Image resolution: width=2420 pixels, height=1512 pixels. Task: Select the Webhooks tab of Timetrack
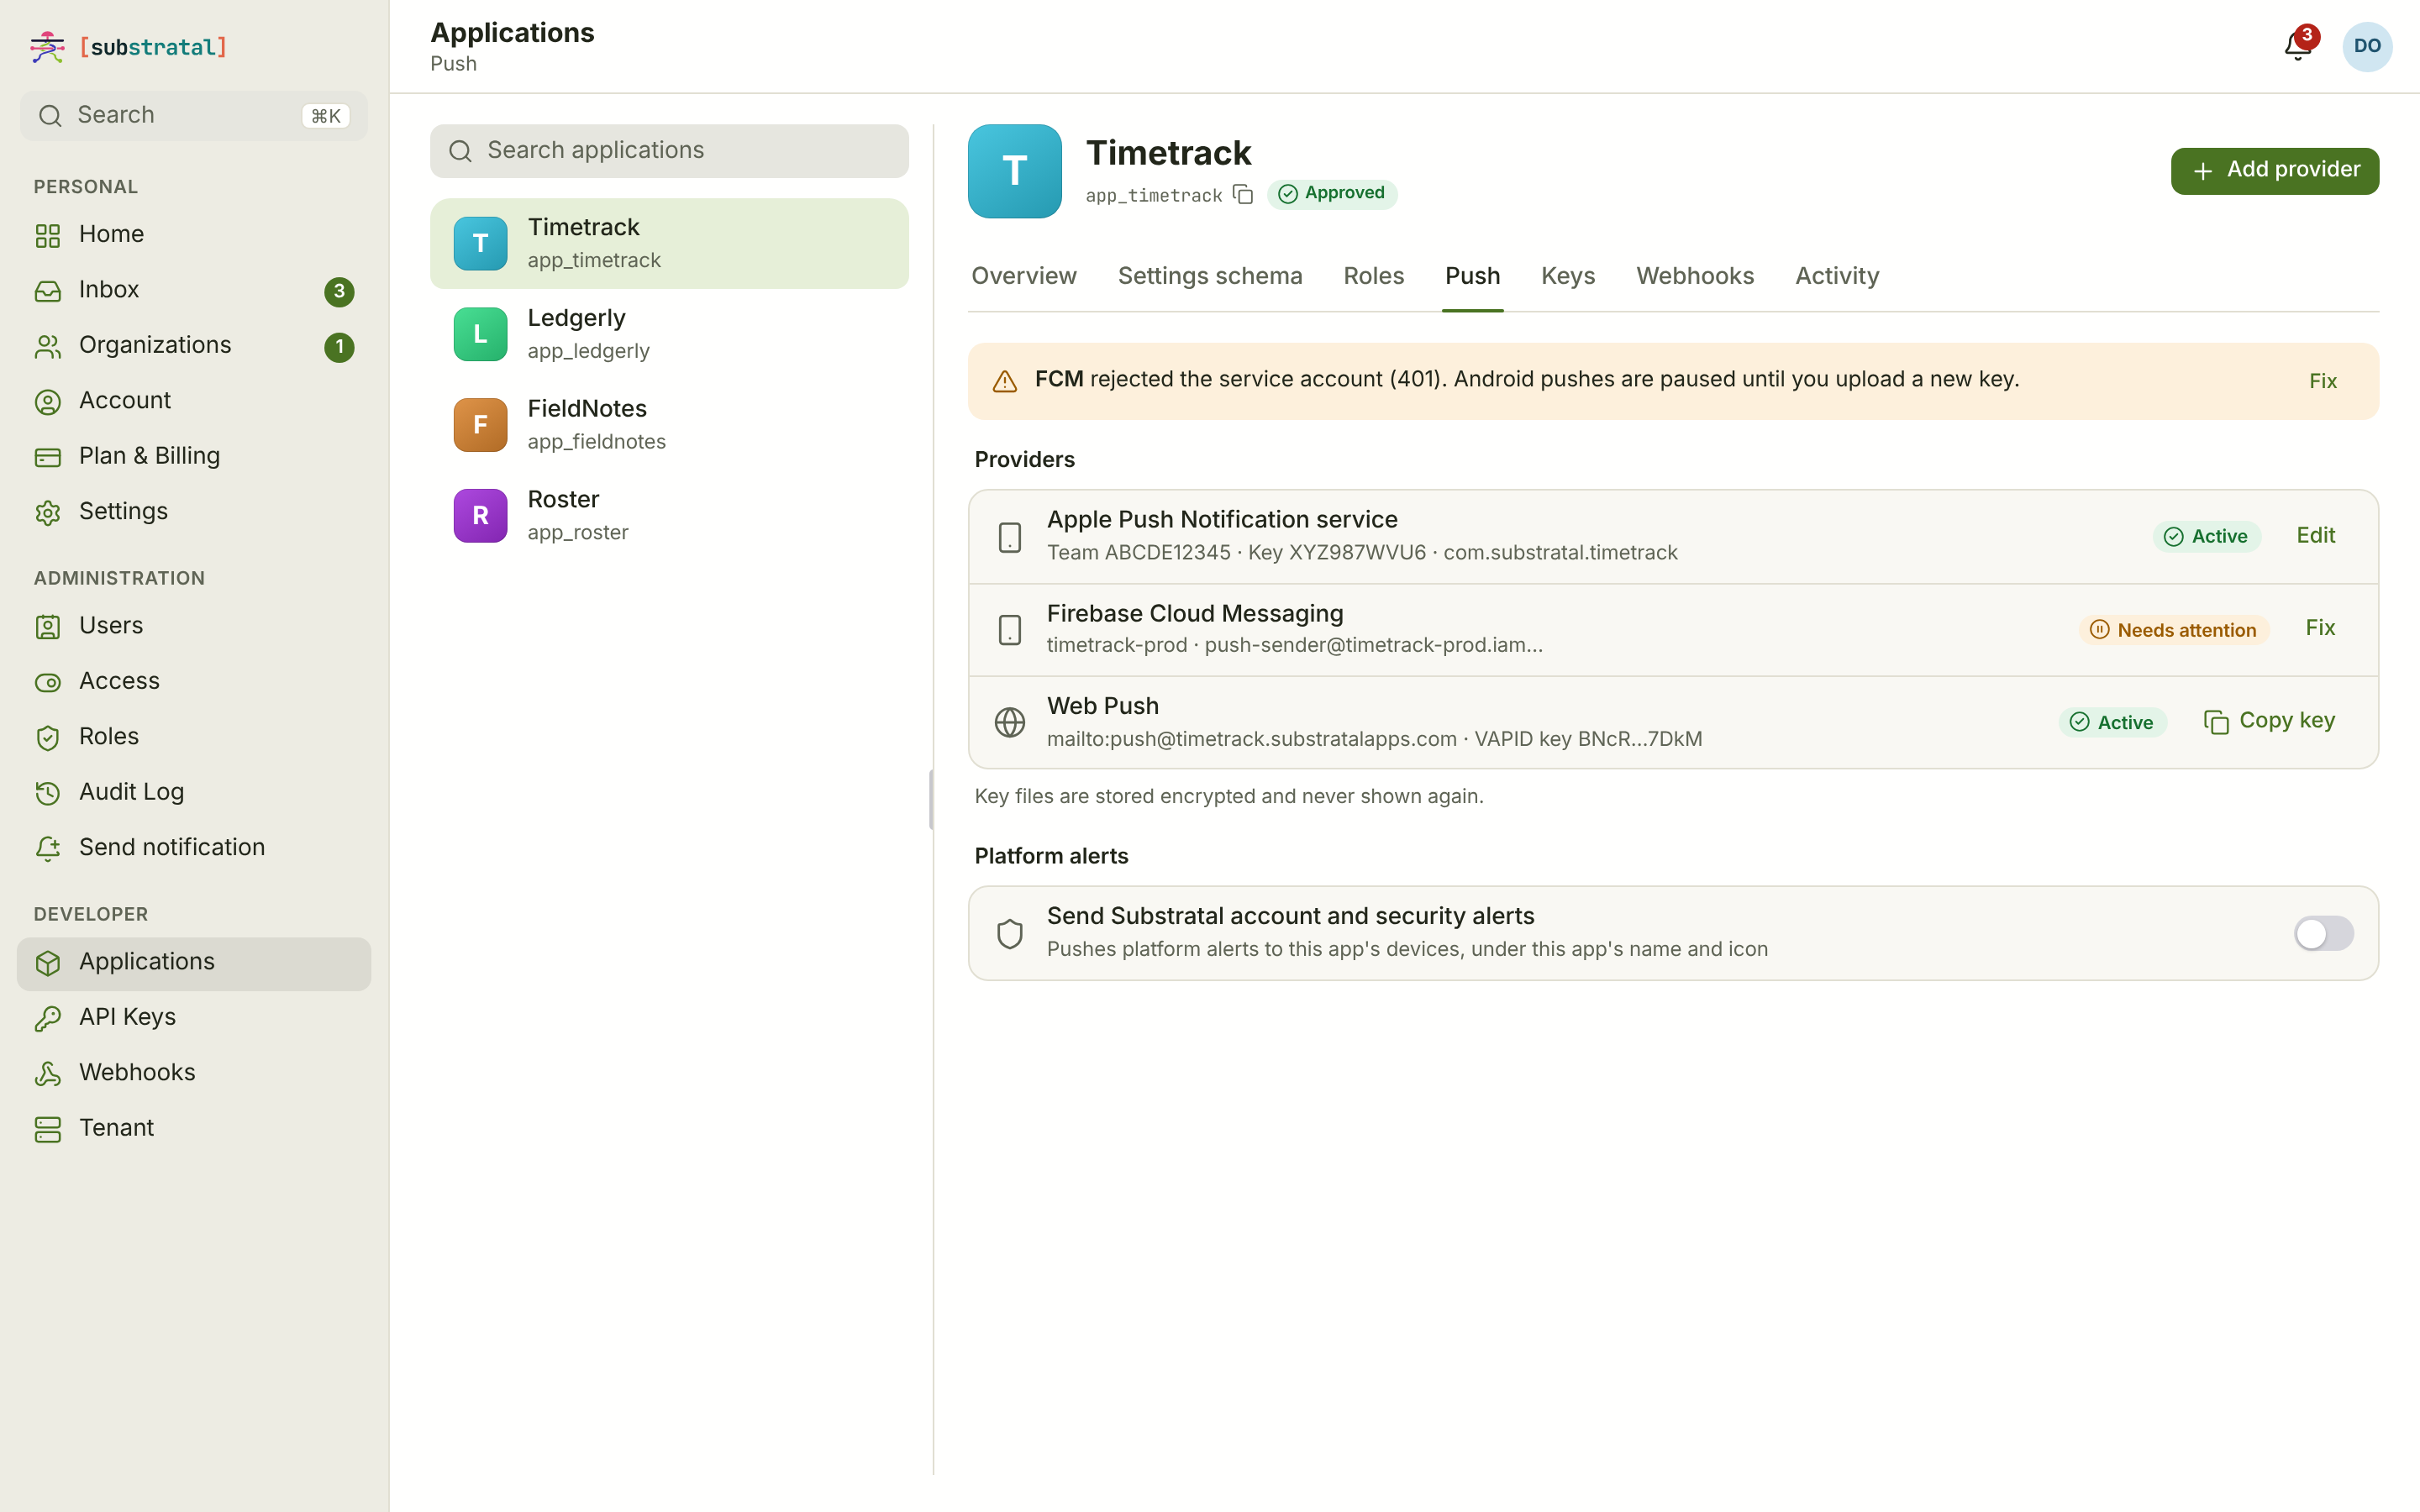pyautogui.click(x=1695, y=276)
